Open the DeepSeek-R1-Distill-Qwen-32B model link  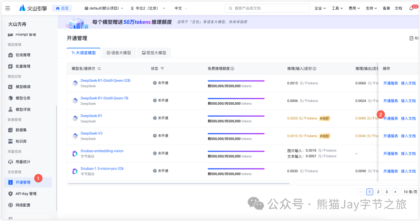coord(105,81)
